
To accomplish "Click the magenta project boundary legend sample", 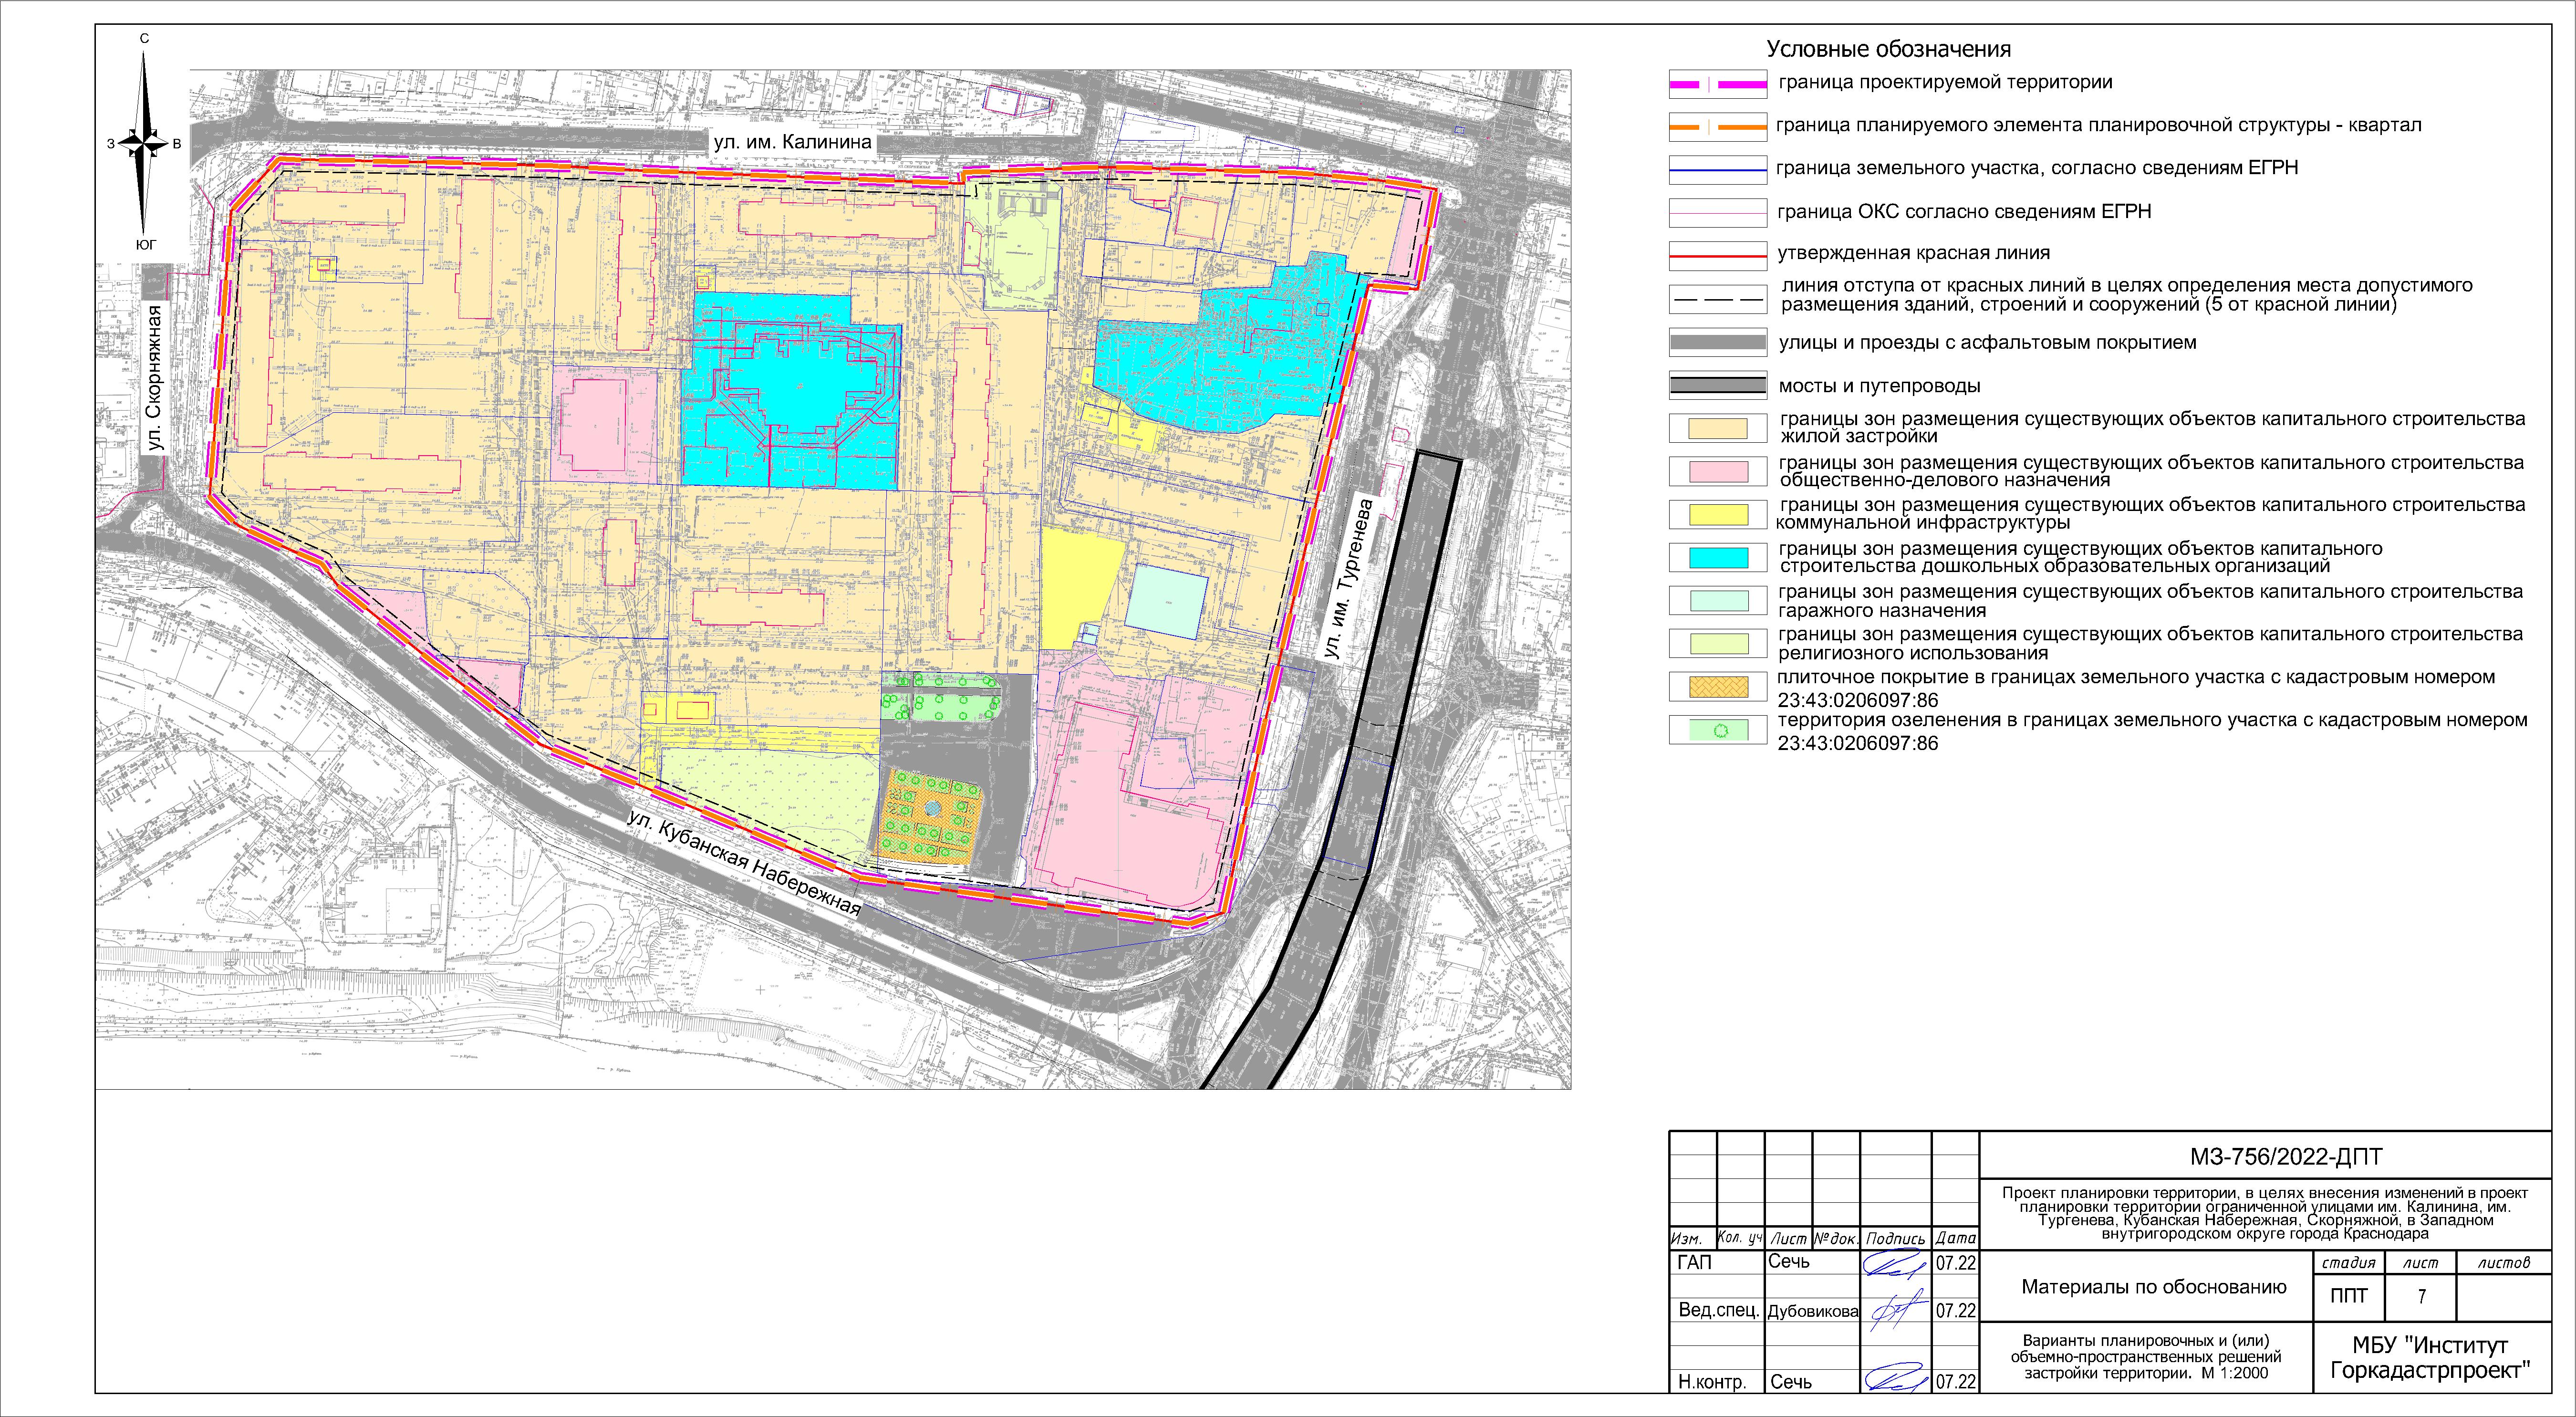I will [x=1718, y=85].
